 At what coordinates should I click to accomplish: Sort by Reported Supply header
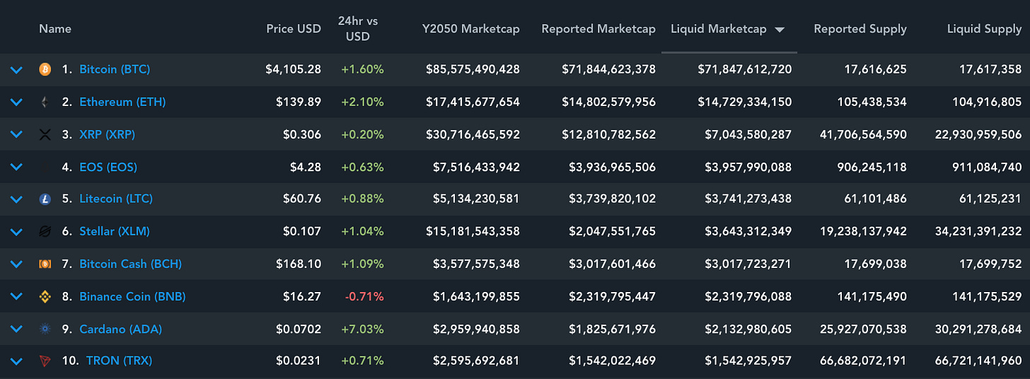point(860,29)
